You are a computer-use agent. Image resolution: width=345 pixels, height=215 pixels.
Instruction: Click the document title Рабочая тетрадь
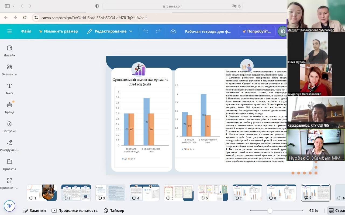208,31
